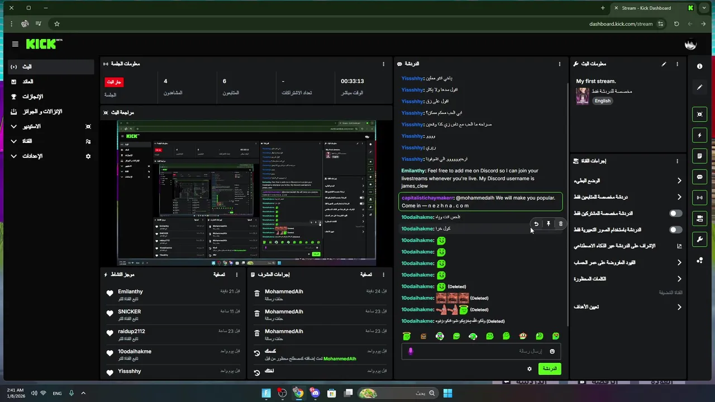Screen dimensions: 715x402
Task: Expand تعيين الأهداف set goals option
Action: tap(679, 307)
